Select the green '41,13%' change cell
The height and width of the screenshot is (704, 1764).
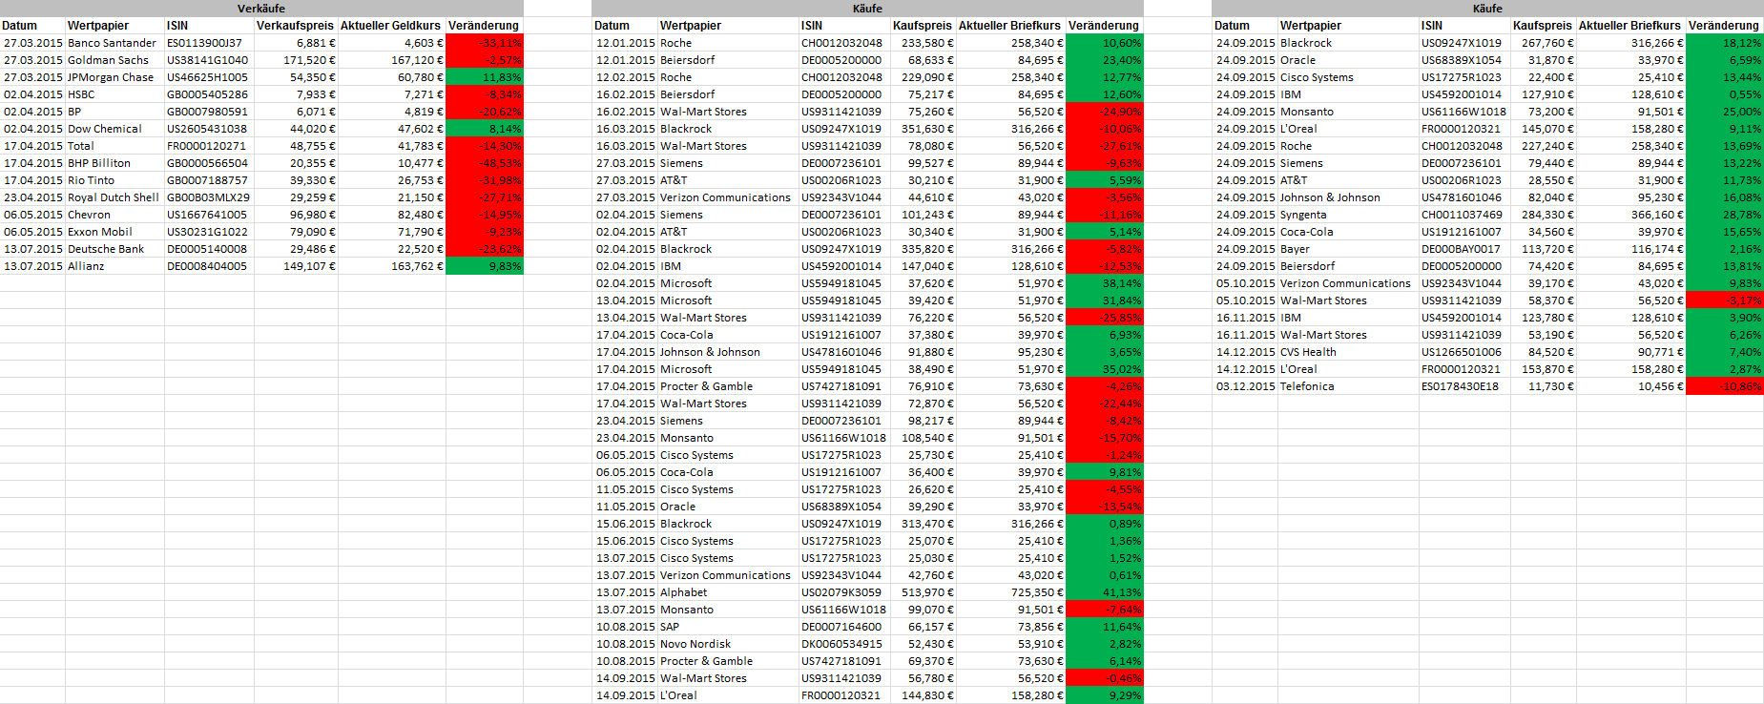(1105, 592)
